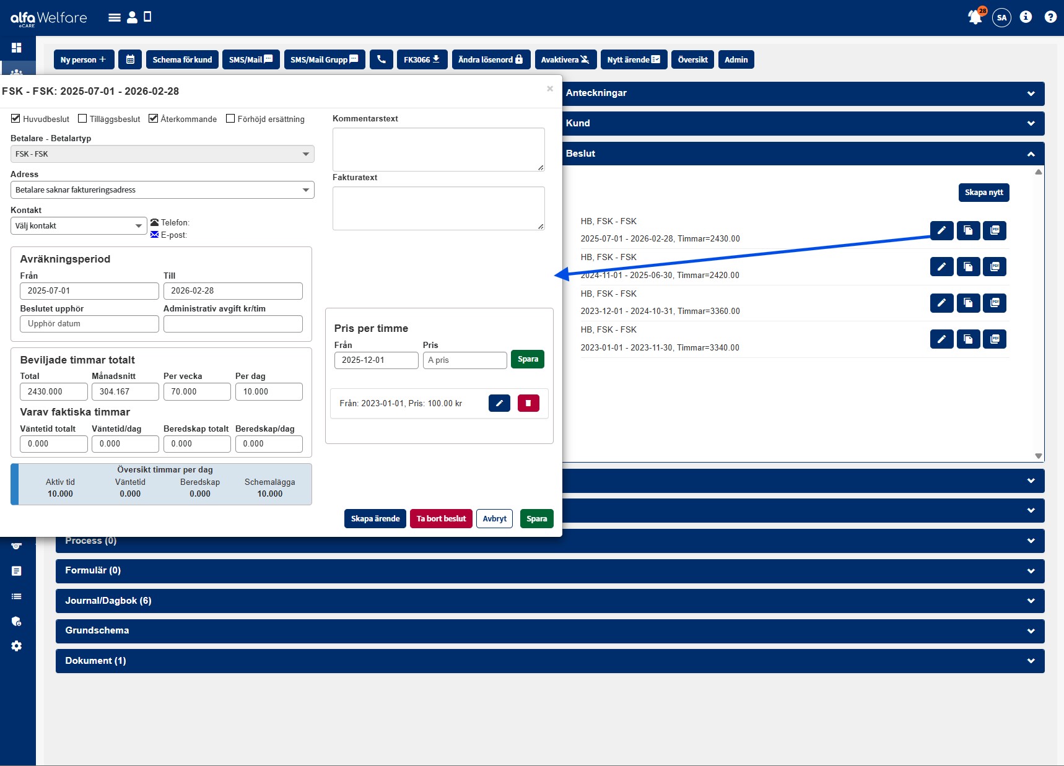This screenshot has width=1064, height=766.
Task: Open the Admin menu button
Action: pos(736,59)
